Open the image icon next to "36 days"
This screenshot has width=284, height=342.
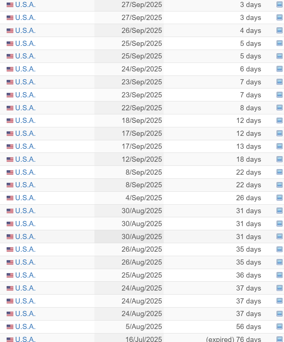(280, 275)
